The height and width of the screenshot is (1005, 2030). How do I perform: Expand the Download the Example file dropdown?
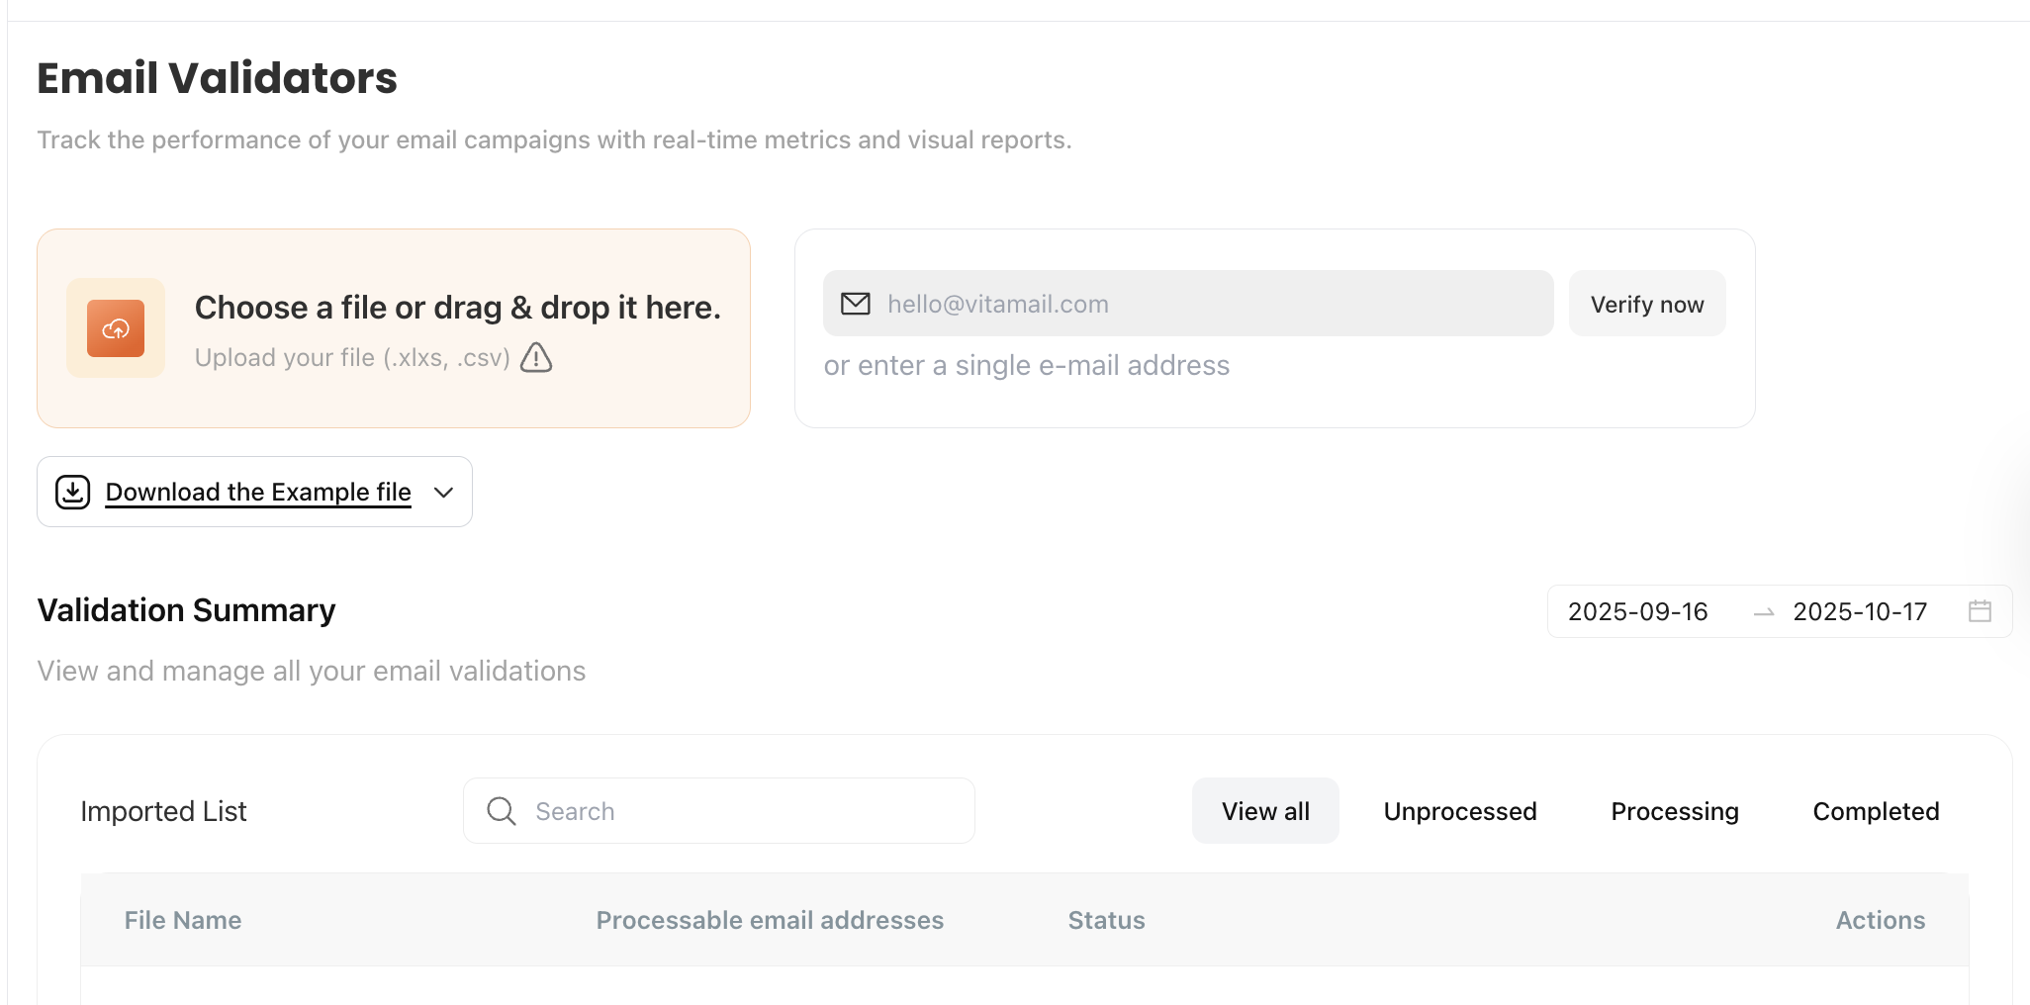pyautogui.click(x=443, y=492)
